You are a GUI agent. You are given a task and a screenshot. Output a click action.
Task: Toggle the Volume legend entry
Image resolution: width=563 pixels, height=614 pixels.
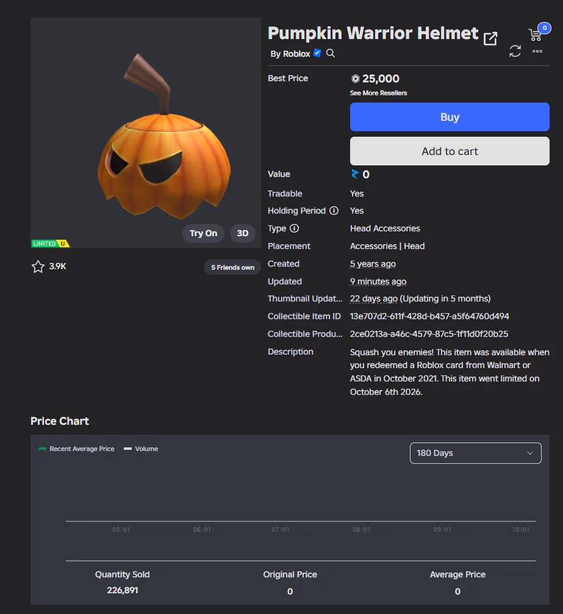141,449
